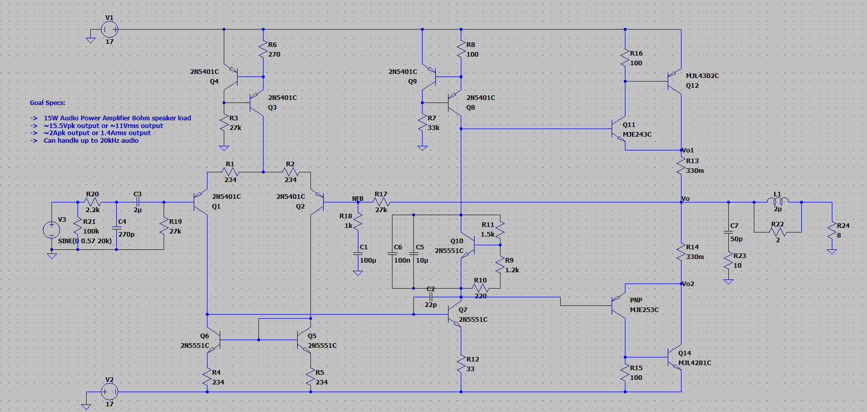This screenshot has width=867, height=412.
Task: Click the R10 resistor symbol
Action: click(x=480, y=288)
